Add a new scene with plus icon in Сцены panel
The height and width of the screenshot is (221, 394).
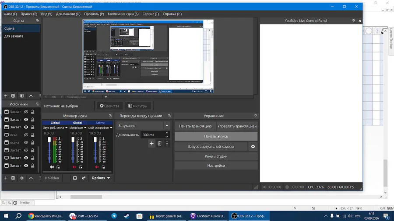tap(6, 96)
